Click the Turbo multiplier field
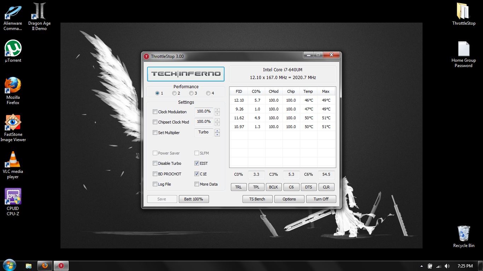This screenshot has height=271, width=483. pyautogui.click(x=204, y=132)
